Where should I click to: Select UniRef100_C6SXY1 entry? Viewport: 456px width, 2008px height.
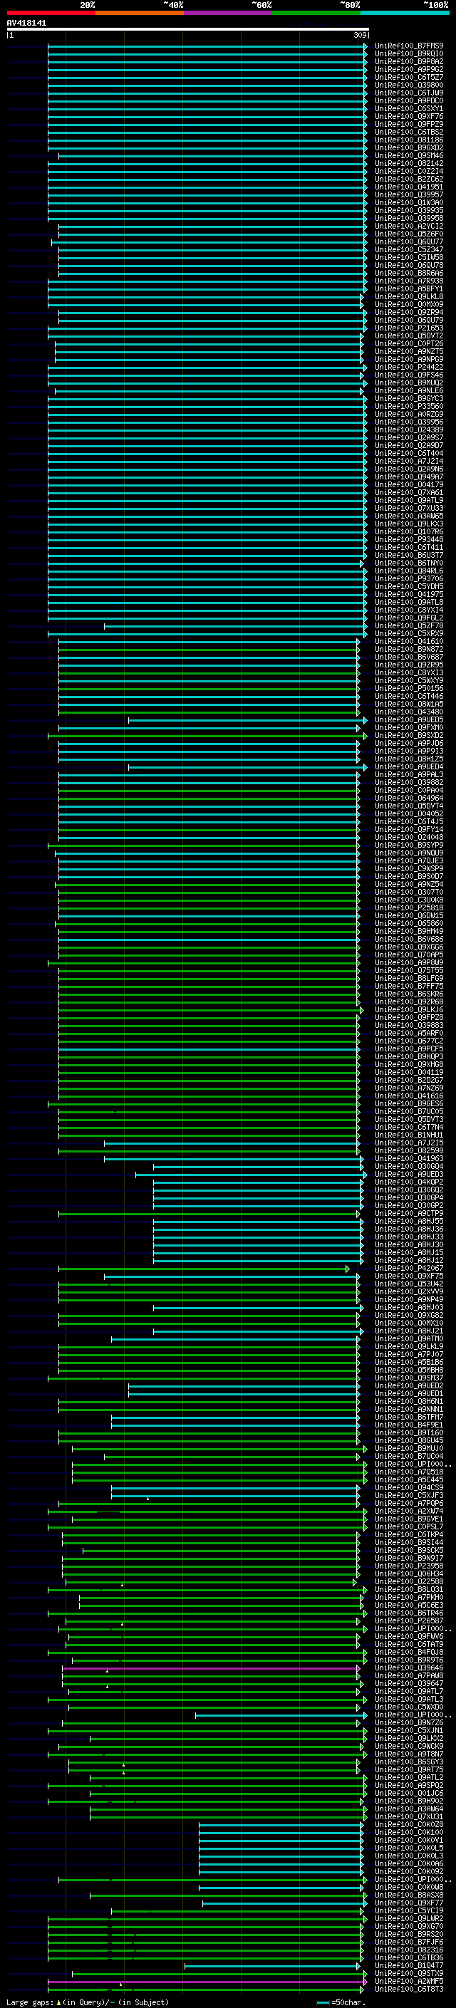[409, 109]
